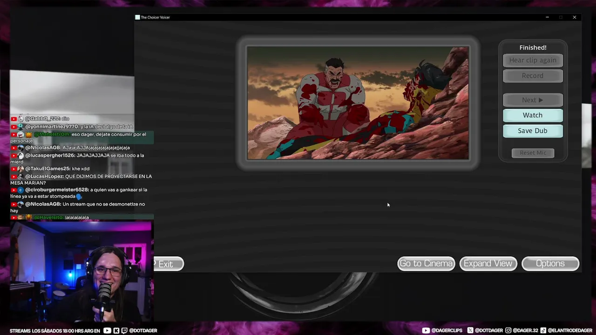Open the avatar of @yonnimartinez9770
596x335 pixels.
[21, 127]
